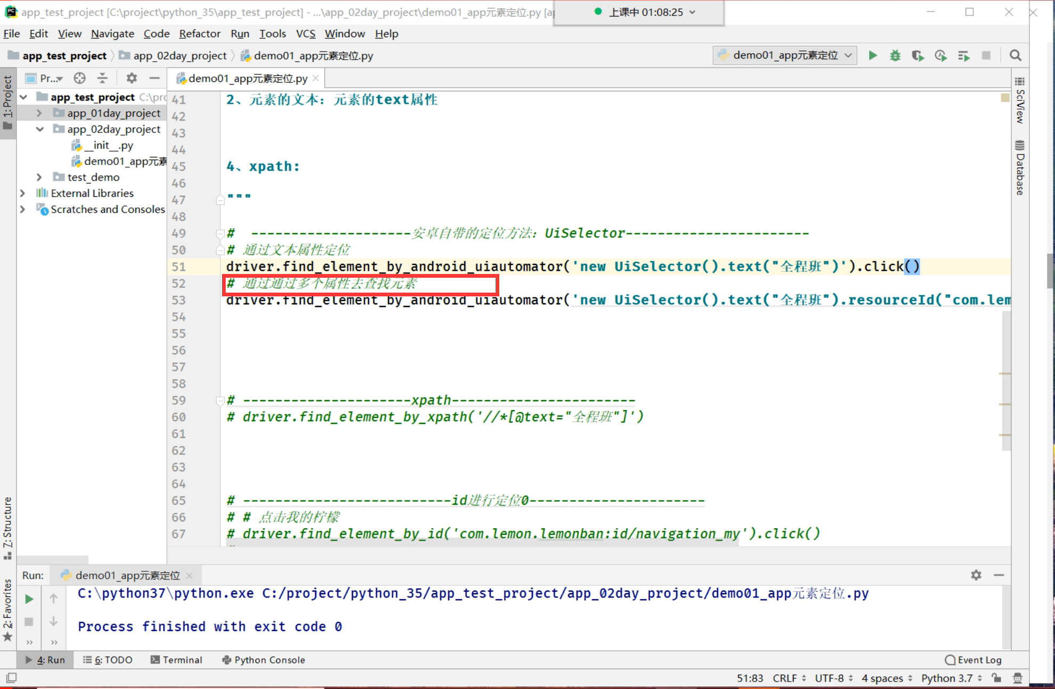
Task: Open Search Everywhere magnifier icon
Action: pos(1015,55)
